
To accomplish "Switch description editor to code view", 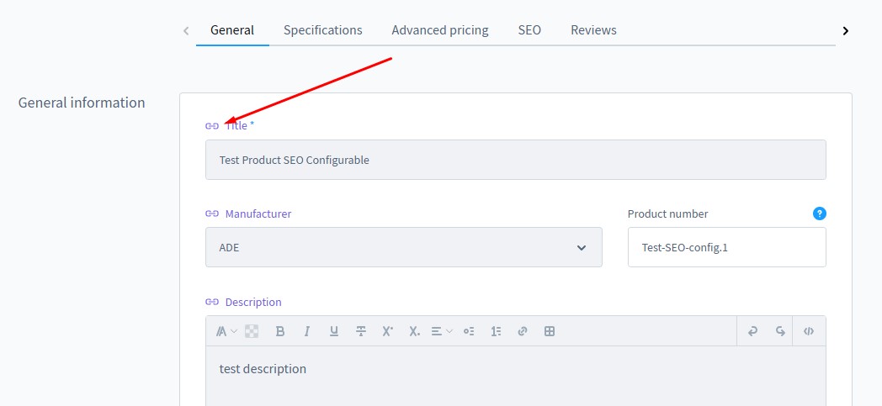I will click(x=809, y=331).
